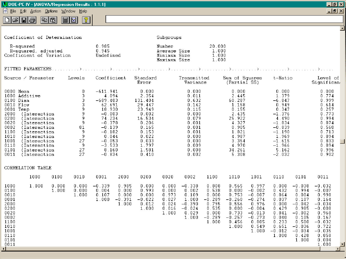Click the 'Maximum Size' label

173,60
